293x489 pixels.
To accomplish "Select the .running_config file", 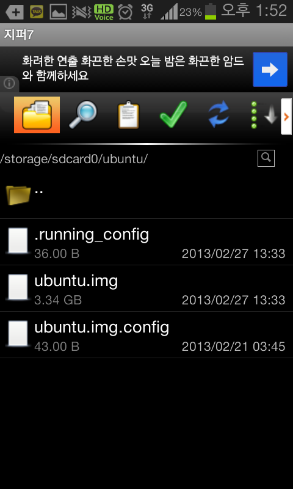I will [146, 242].
